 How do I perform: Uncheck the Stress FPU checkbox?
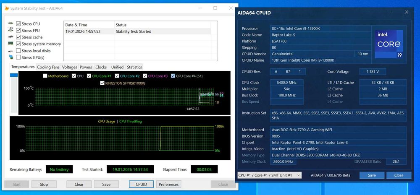(x=18, y=31)
